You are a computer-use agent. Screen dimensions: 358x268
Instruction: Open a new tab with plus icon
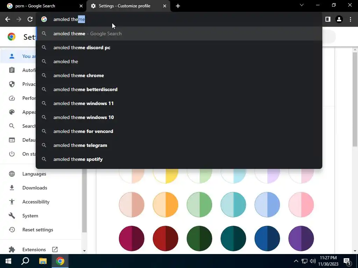point(178,6)
